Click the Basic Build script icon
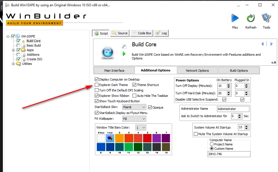 pos(23,45)
